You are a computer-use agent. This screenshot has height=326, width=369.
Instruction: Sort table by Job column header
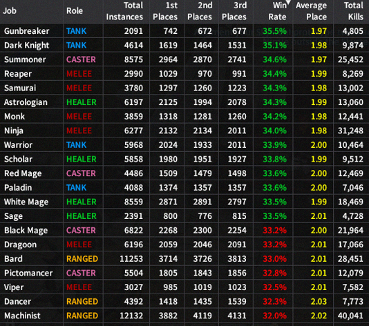[x=10, y=11]
